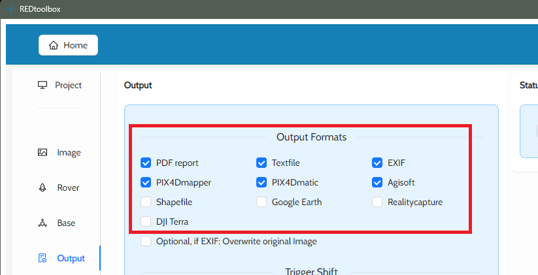Enable the Shapefile output format

pyautogui.click(x=146, y=202)
